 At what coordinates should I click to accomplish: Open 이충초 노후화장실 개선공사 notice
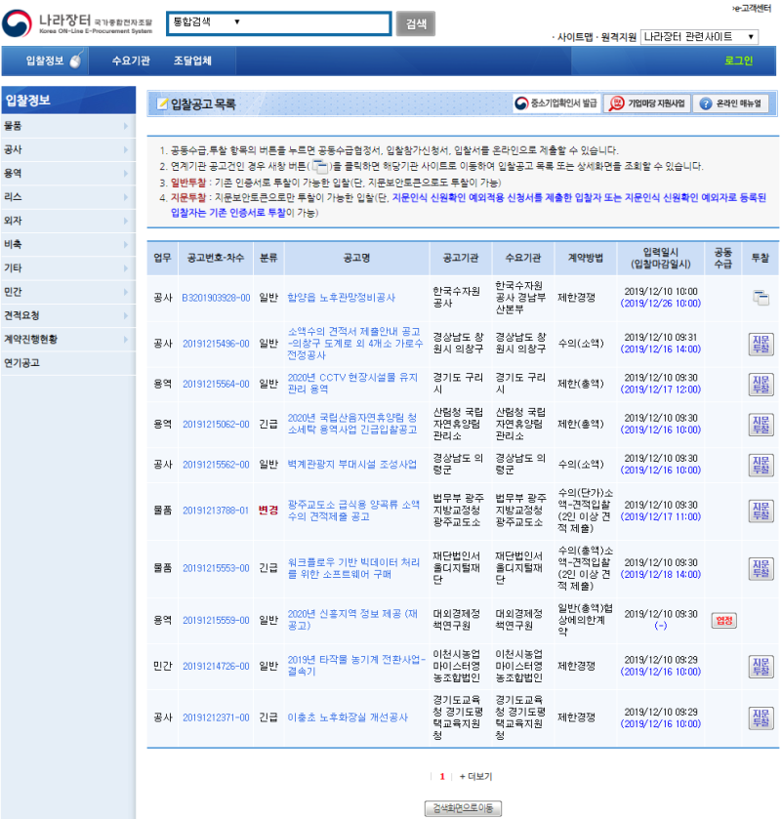click(348, 717)
